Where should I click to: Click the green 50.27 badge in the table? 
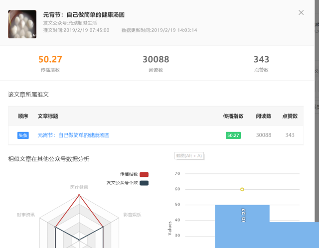(x=233, y=135)
